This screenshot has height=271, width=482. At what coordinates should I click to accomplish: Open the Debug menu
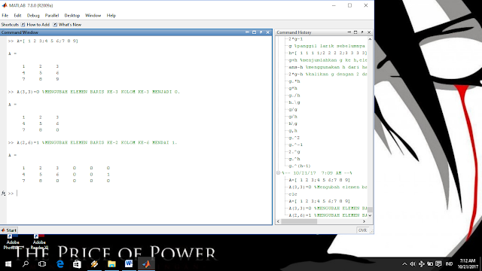tap(33, 15)
